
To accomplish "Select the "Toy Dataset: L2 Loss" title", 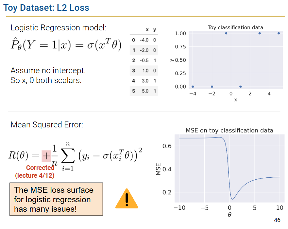I will coord(46,8).
